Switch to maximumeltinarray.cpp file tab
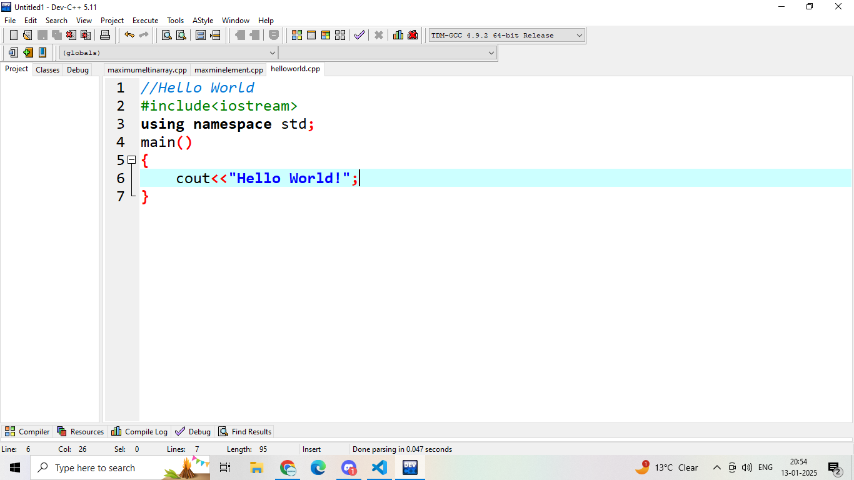The width and height of the screenshot is (854, 480). click(x=147, y=70)
